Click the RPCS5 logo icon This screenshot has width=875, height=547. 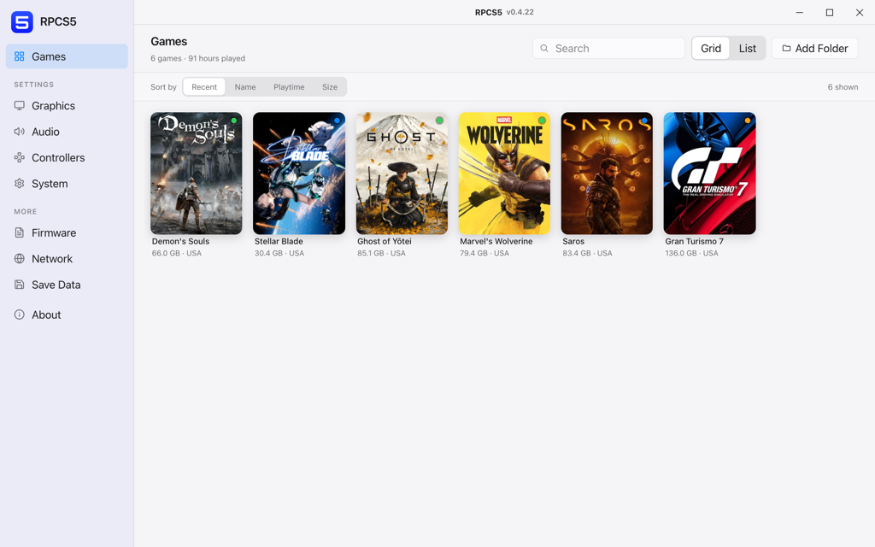(x=22, y=21)
